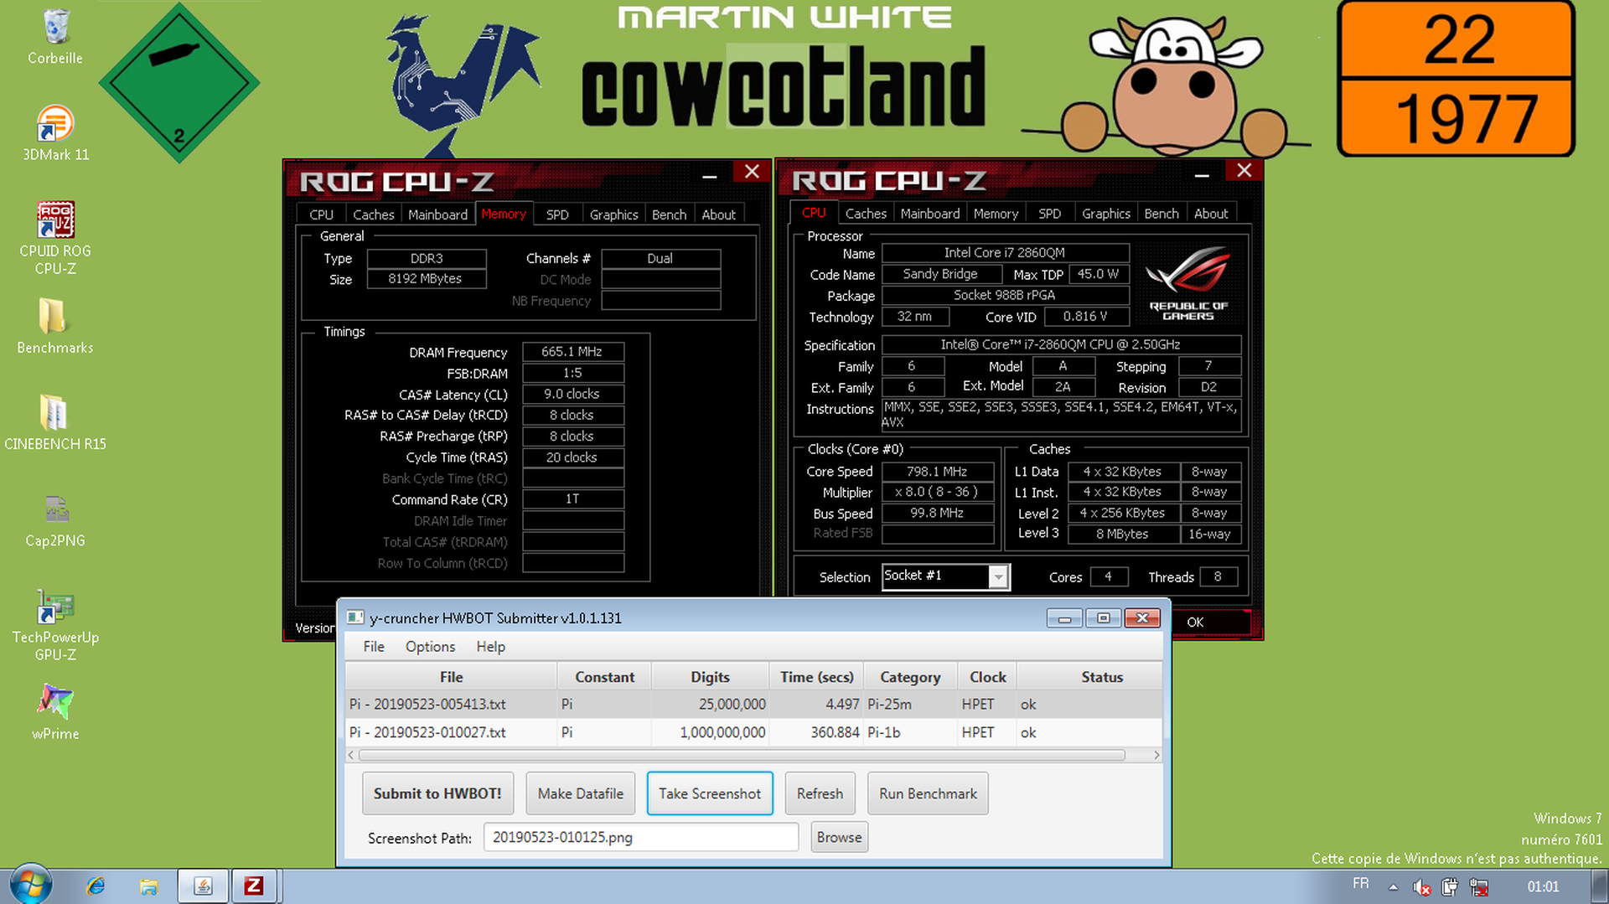
Task: Open the CINEBENCH R15 desktop folder
Action: [55, 422]
